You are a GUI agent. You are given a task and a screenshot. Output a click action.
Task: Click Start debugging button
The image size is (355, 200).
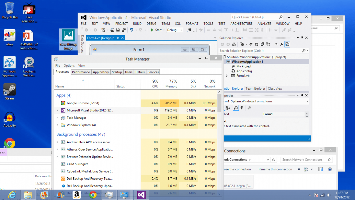point(156,30)
